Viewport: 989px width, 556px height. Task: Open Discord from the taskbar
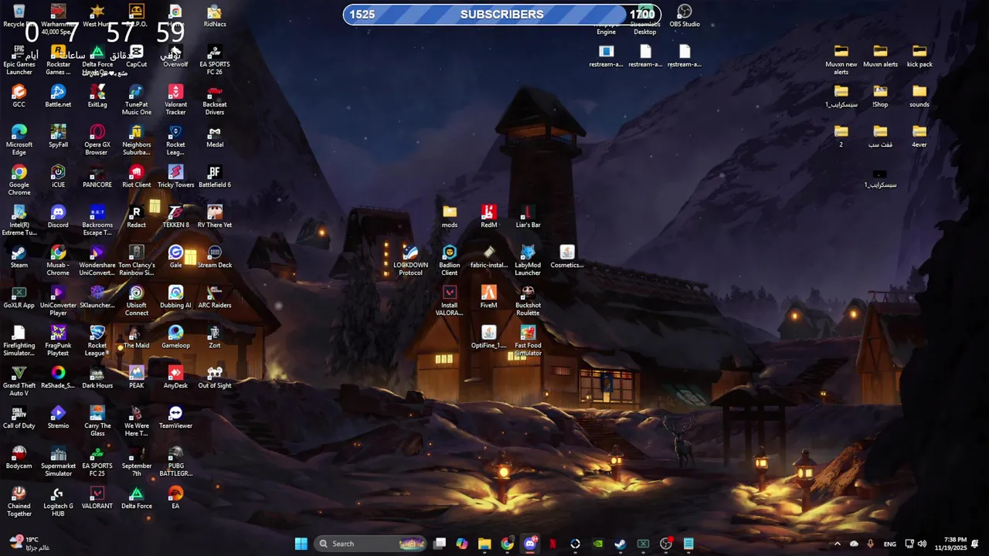click(530, 544)
